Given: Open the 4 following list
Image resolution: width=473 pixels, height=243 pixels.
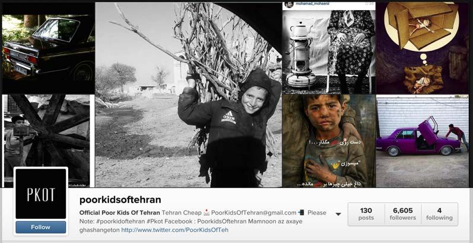Looking at the screenshot, I should point(440,214).
